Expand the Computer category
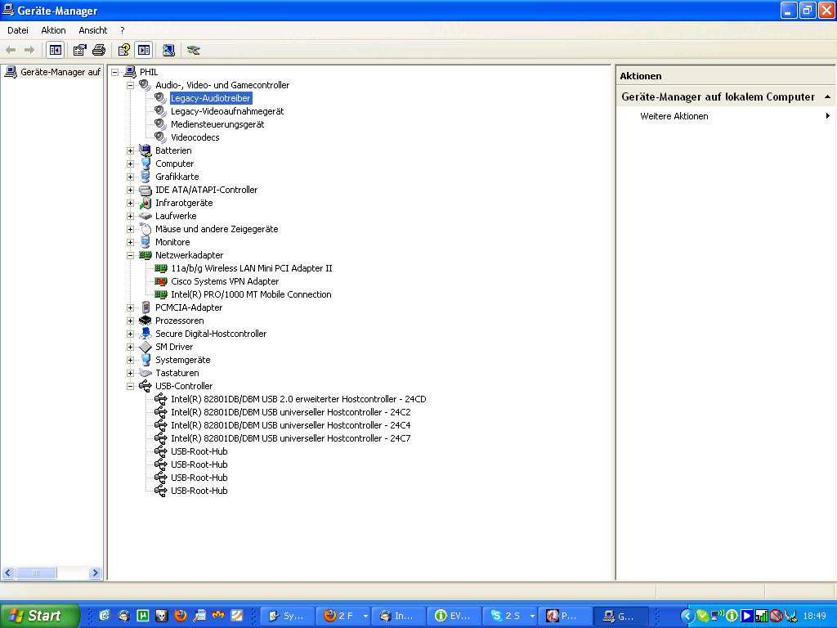This screenshot has width=837, height=628. pos(130,164)
